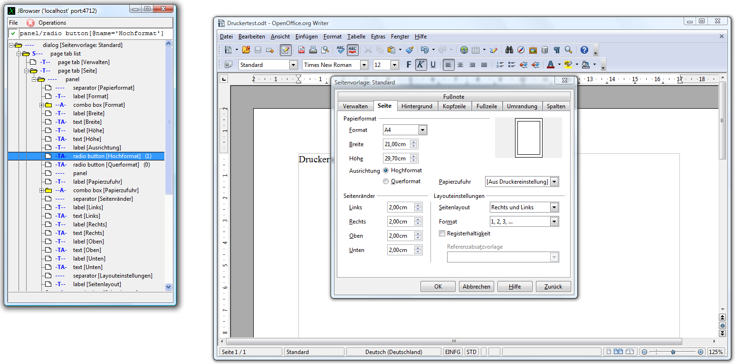
Task: Click the Format Paintbrush icon
Action: coord(410,50)
